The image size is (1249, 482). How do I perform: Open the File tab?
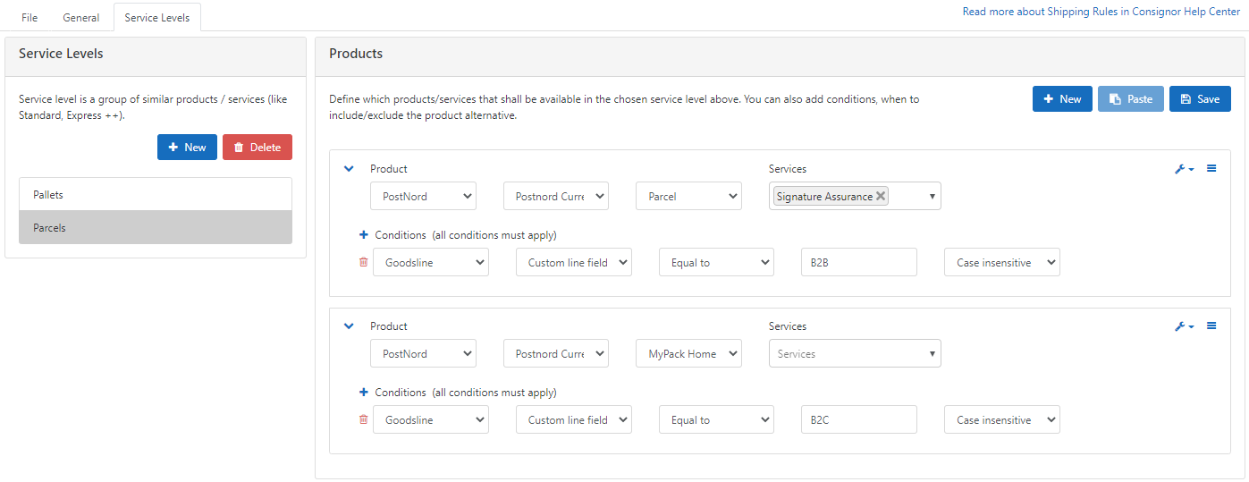click(x=30, y=18)
